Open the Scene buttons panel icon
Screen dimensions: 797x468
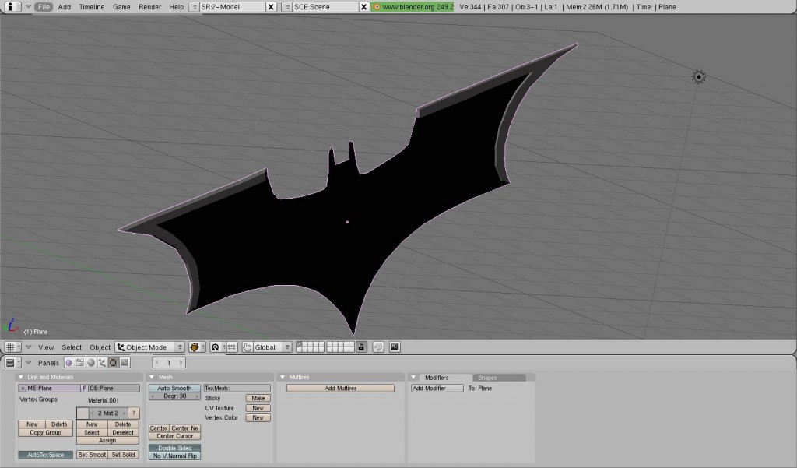123,362
